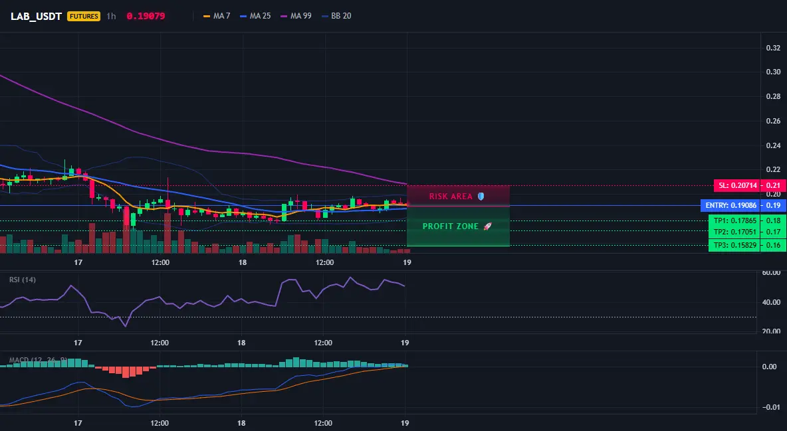
Task: Click the 0.26 price axis label
Action: (773, 121)
